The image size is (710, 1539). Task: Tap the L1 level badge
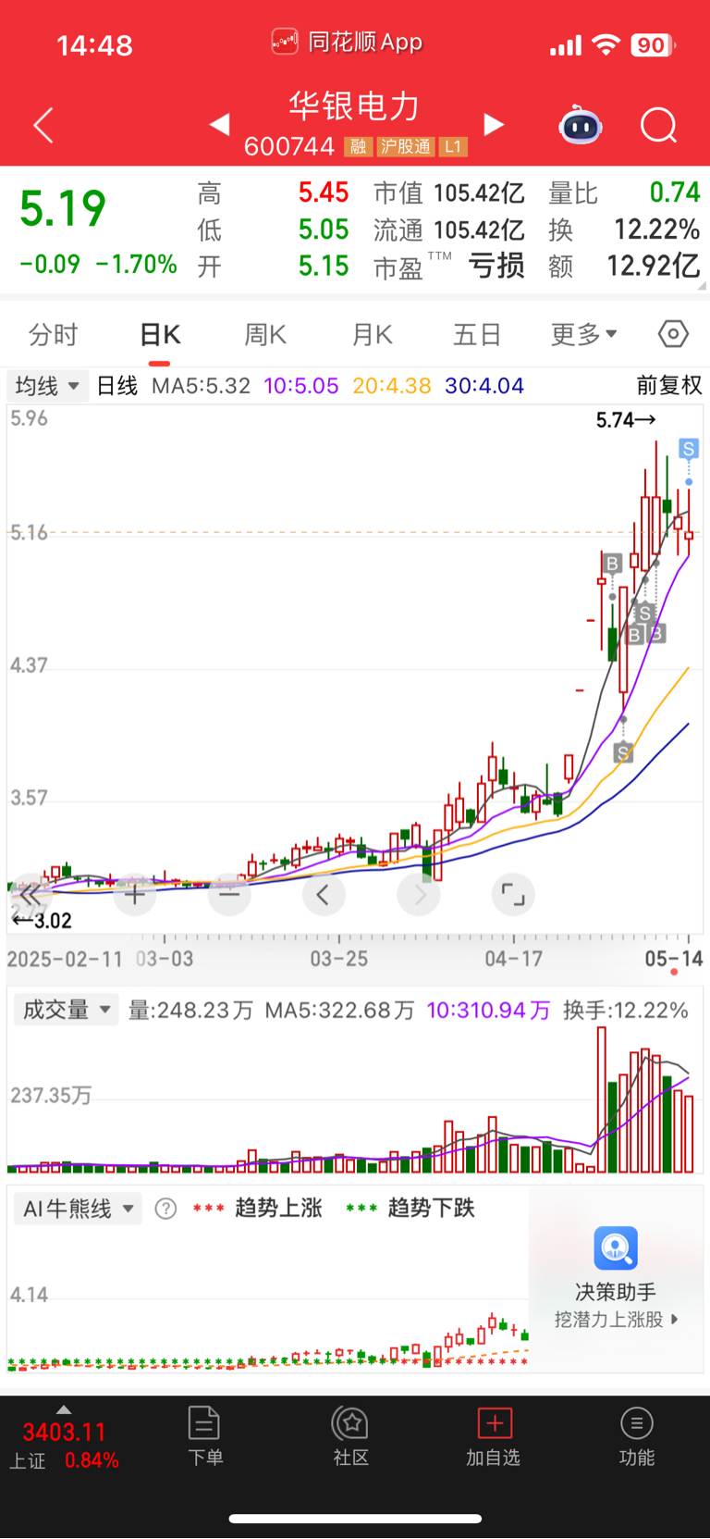click(453, 147)
